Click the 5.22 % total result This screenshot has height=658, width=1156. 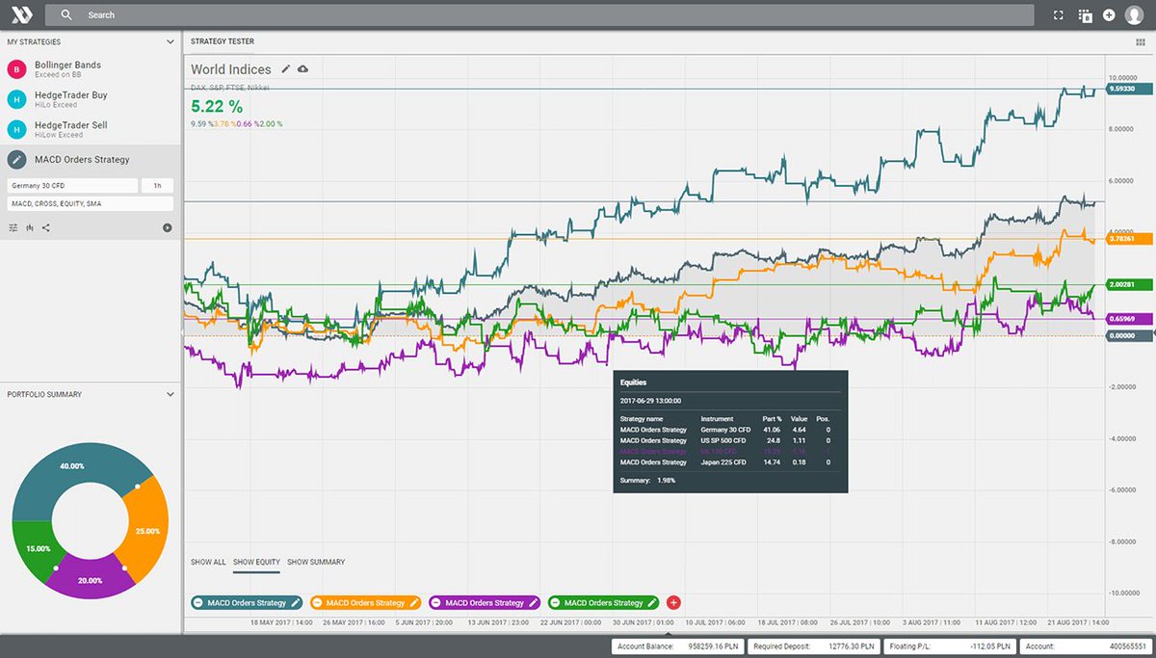click(217, 106)
